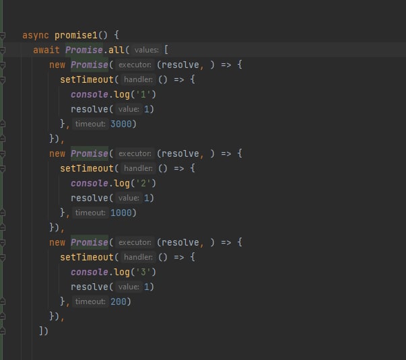Click the timeout value 200
Viewport: 406px width, 360px height.
tap(119, 301)
